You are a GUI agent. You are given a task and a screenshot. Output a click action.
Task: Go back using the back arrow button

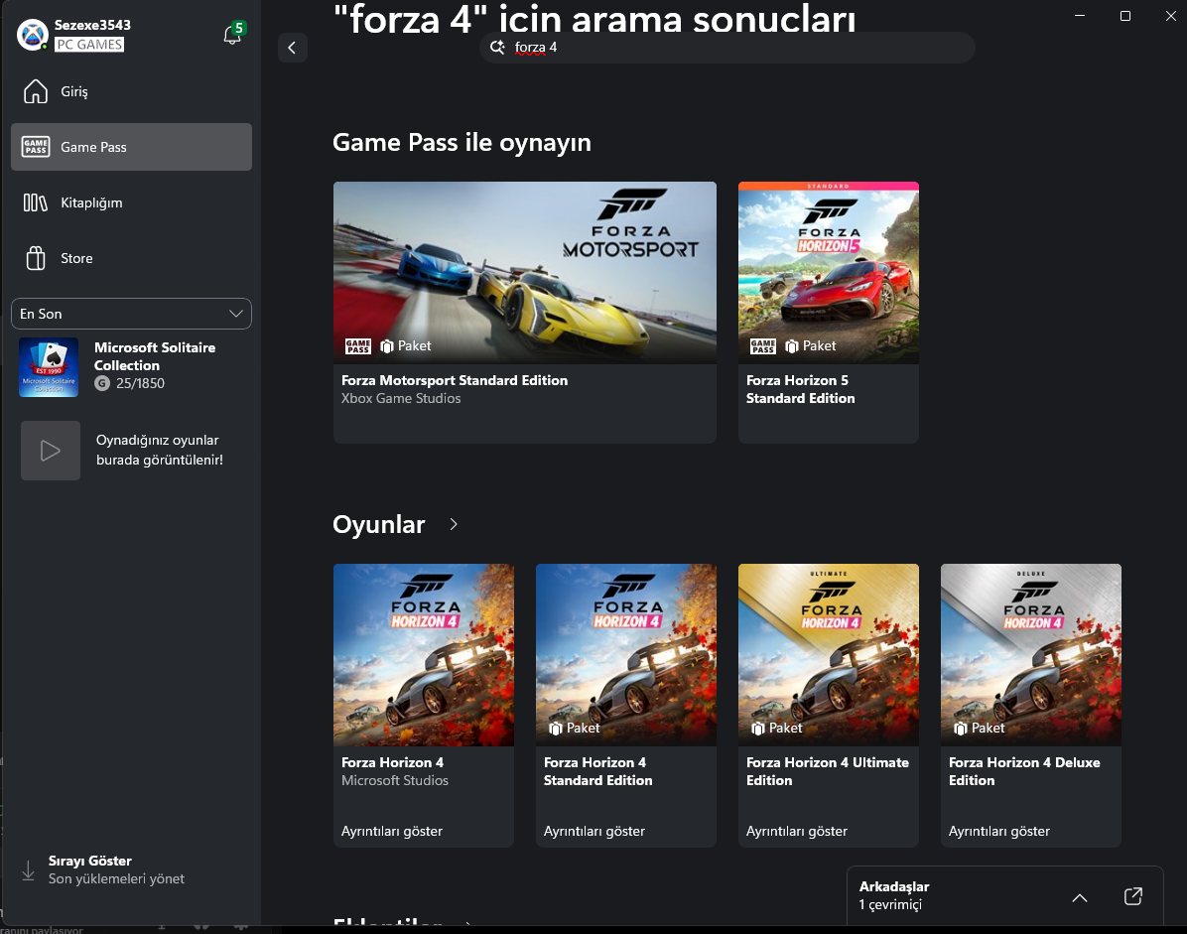292,48
